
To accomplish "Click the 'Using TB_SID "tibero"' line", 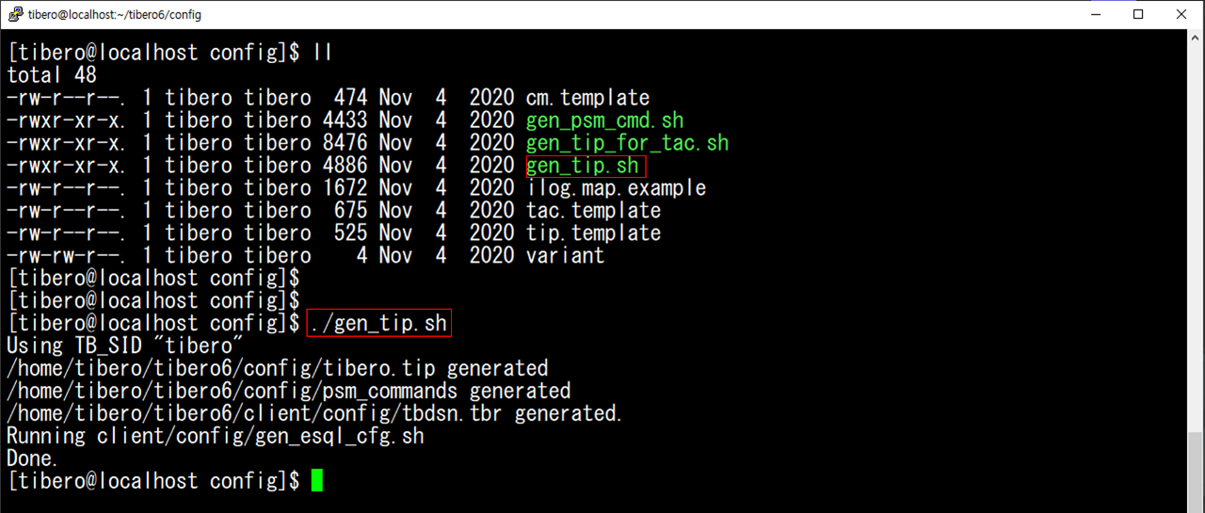I will click(x=125, y=346).
